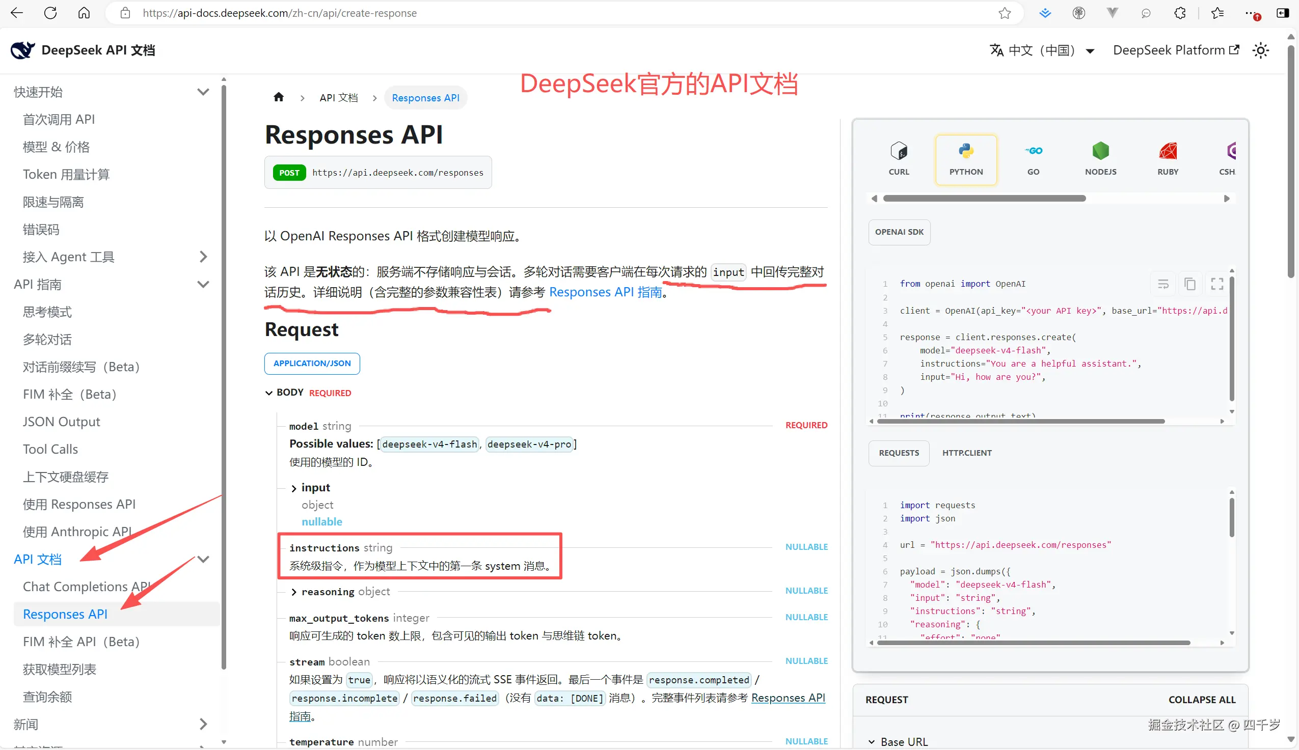Click the blue double-chevron extension icon

pos(1045,13)
